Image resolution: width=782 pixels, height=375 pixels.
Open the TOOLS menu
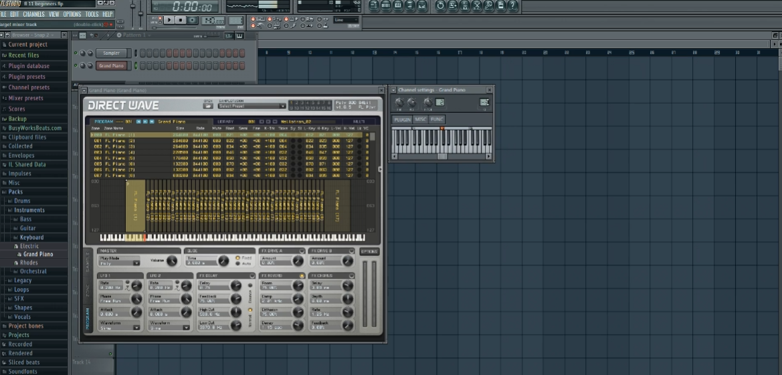coord(92,14)
